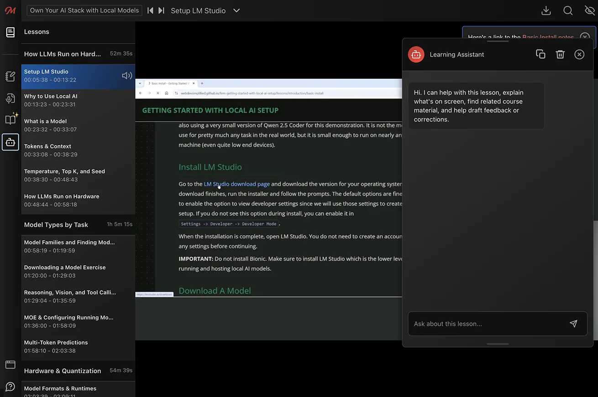Select Reasoning, Vision, and Tool Calling lesson

(78, 297)
